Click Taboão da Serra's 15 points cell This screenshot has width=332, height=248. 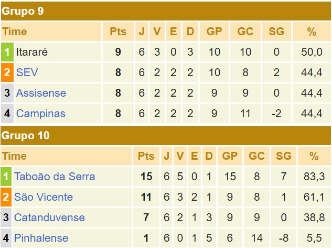point(146,177)
